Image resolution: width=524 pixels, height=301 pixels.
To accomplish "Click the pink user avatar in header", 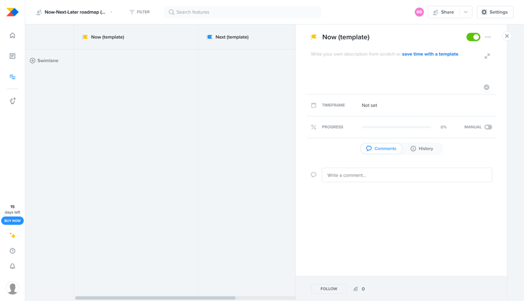I will coord(419,12).
